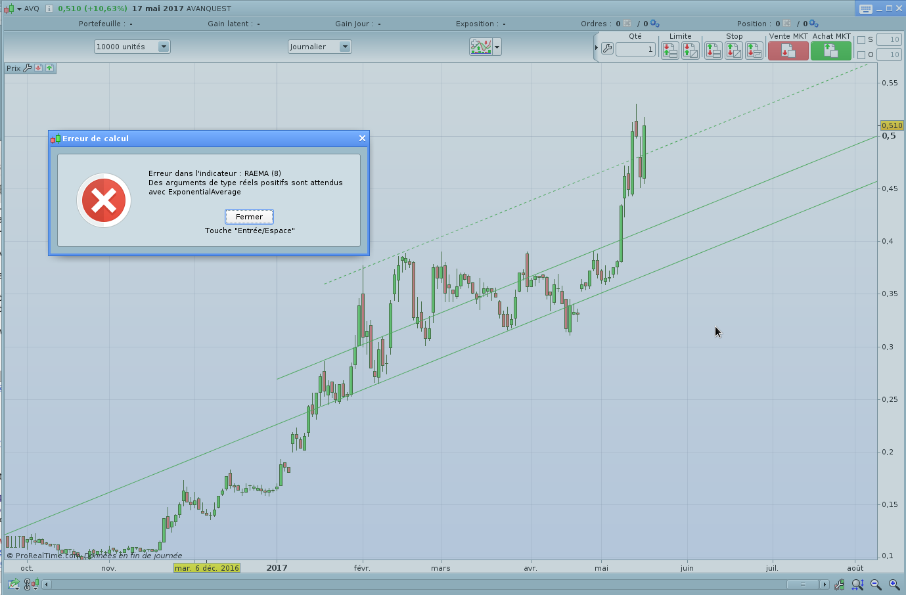Zoom in the chart with plus magnifier

pos(894,584)
